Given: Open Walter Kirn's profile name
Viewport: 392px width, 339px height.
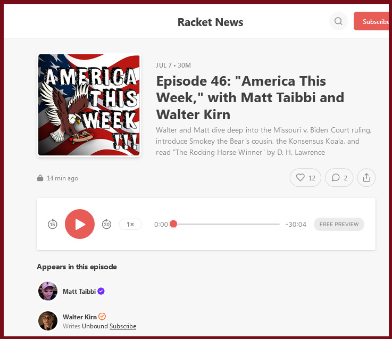Looking at the screenshot, I should pos(79,317).
